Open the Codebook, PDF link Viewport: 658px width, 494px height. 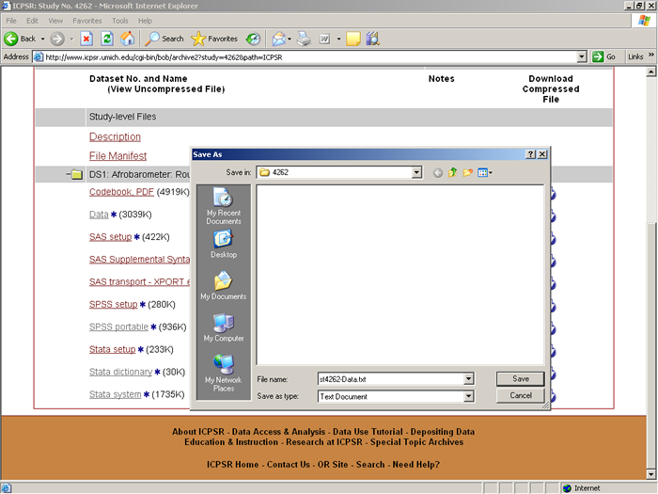[x=121, y=192]
